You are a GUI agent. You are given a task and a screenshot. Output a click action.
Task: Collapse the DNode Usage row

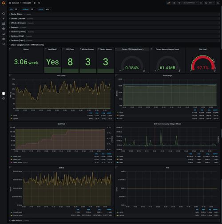(27, 45)
